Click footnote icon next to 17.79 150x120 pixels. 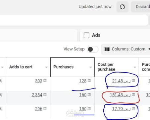pos(133,108)
